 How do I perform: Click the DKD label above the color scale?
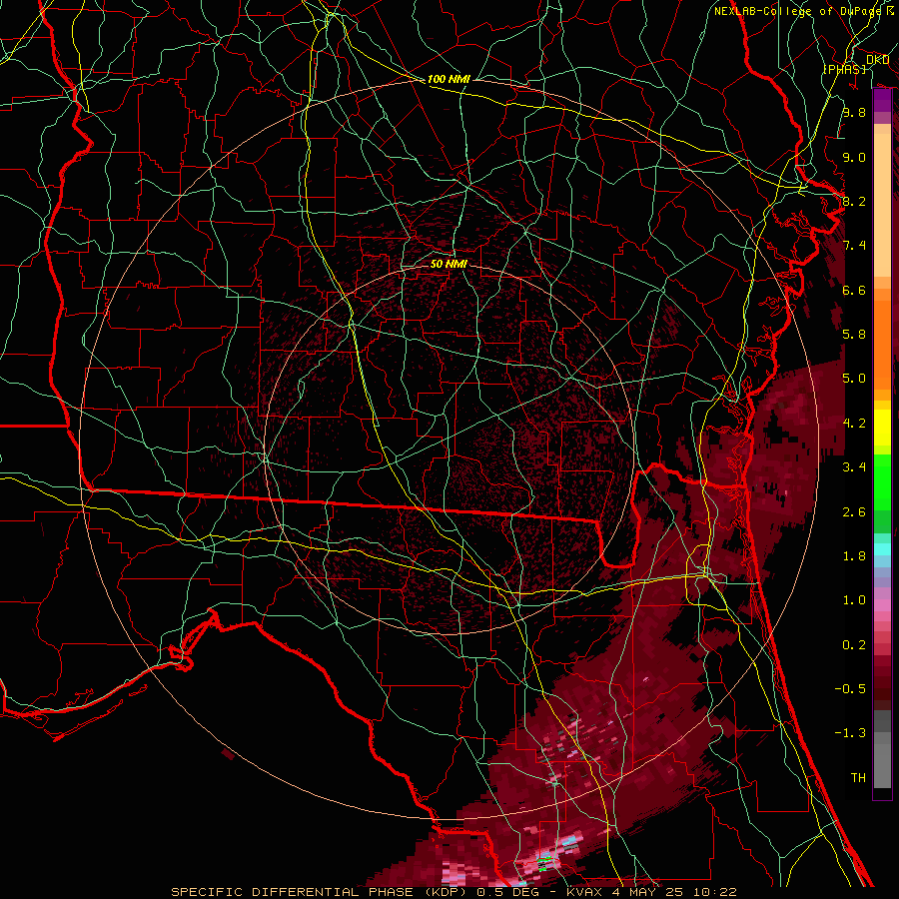pos(877,60)
